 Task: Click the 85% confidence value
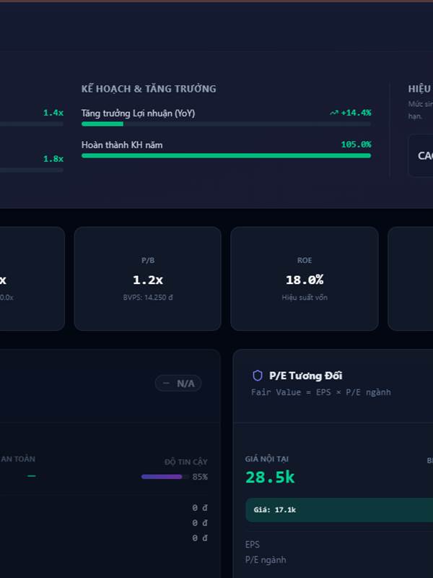pos(200,477)
